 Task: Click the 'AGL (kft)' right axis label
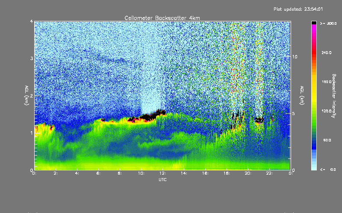[302, 95]
